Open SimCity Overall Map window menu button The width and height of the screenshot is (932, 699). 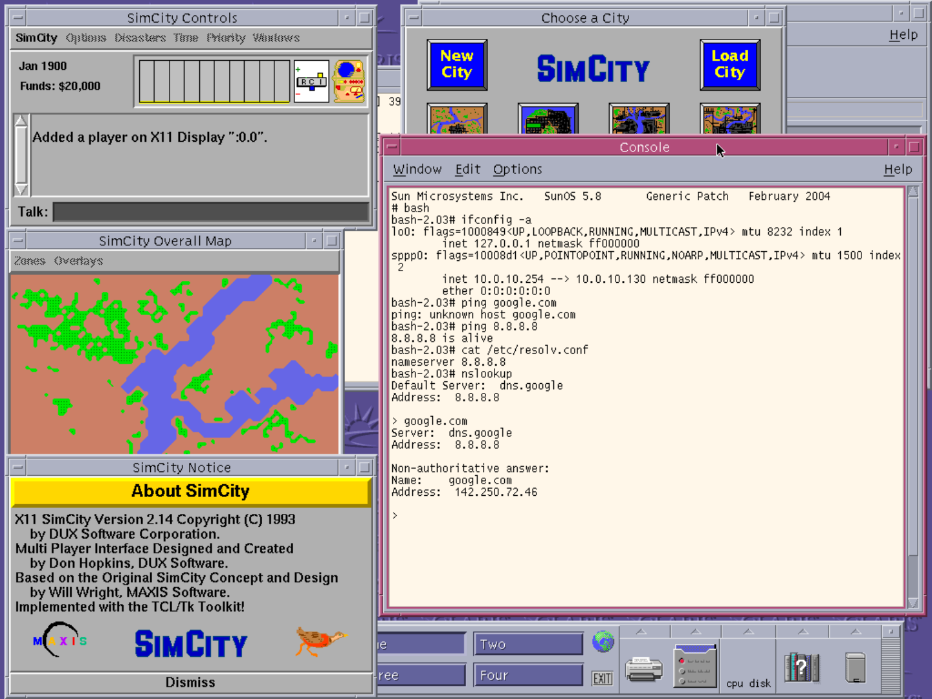point(18,241)
